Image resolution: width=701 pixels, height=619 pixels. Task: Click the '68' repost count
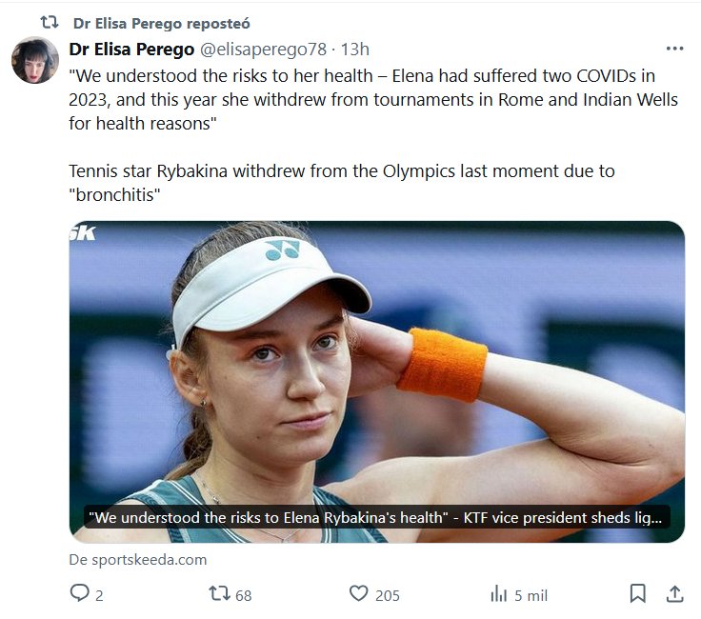[x=243, y=595]
